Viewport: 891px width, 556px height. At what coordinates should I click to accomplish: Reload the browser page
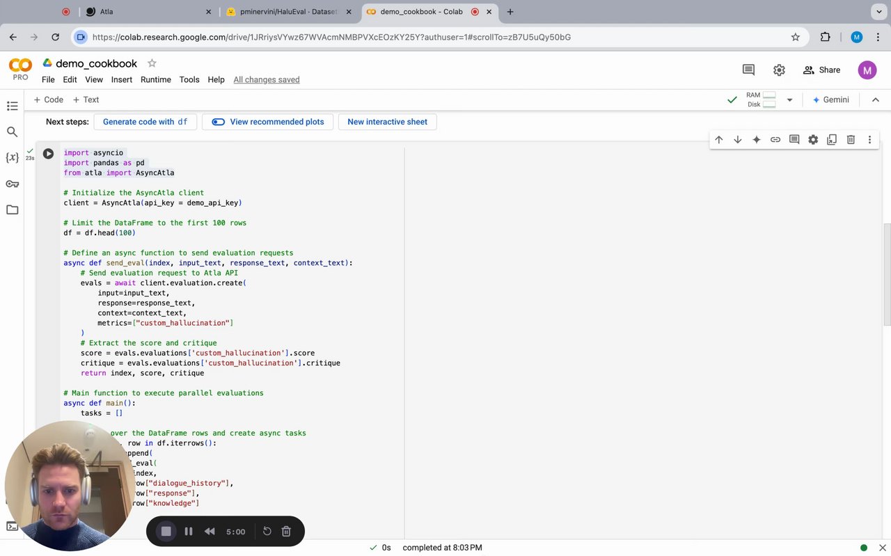[55, 37]
